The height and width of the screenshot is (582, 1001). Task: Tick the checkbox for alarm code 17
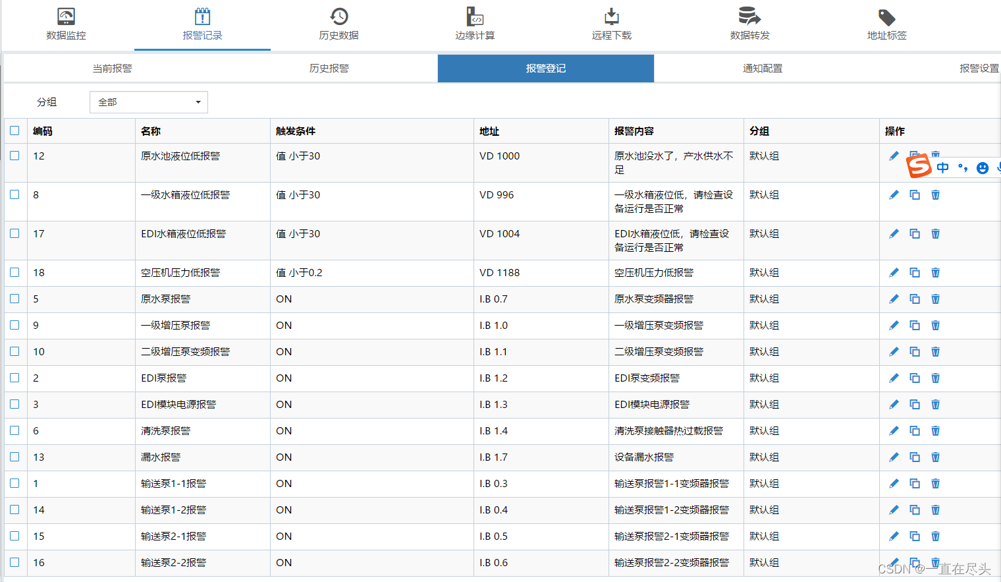[14, 233]
